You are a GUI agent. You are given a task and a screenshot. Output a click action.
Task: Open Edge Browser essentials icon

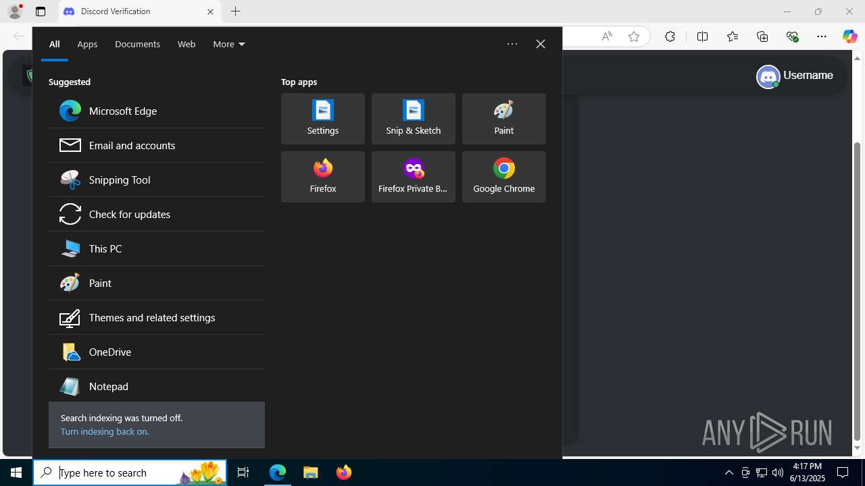pos(792,36)
